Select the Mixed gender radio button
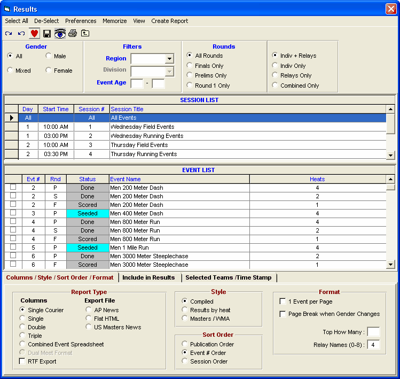Screen dimensions: 400x379 click(x=10, y=70)
